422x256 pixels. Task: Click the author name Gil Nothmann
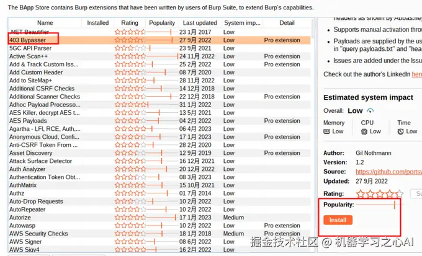374,153
